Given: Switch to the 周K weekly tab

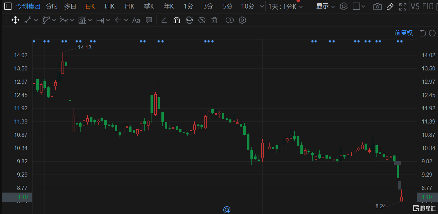Looking at the screenshot, I should coord(110,6).
